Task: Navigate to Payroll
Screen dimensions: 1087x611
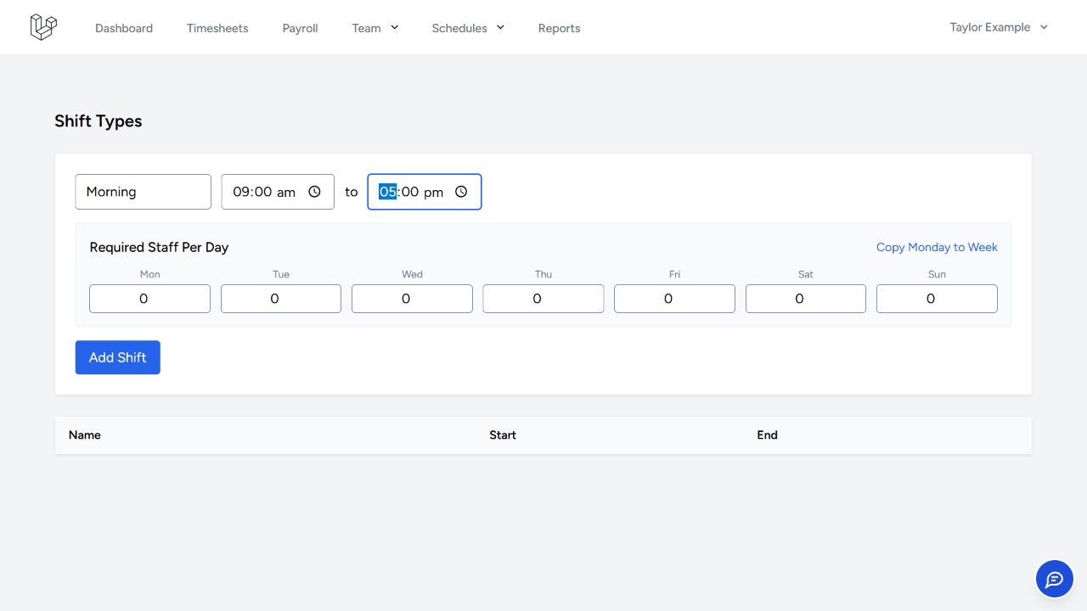Action: [301, 28]
